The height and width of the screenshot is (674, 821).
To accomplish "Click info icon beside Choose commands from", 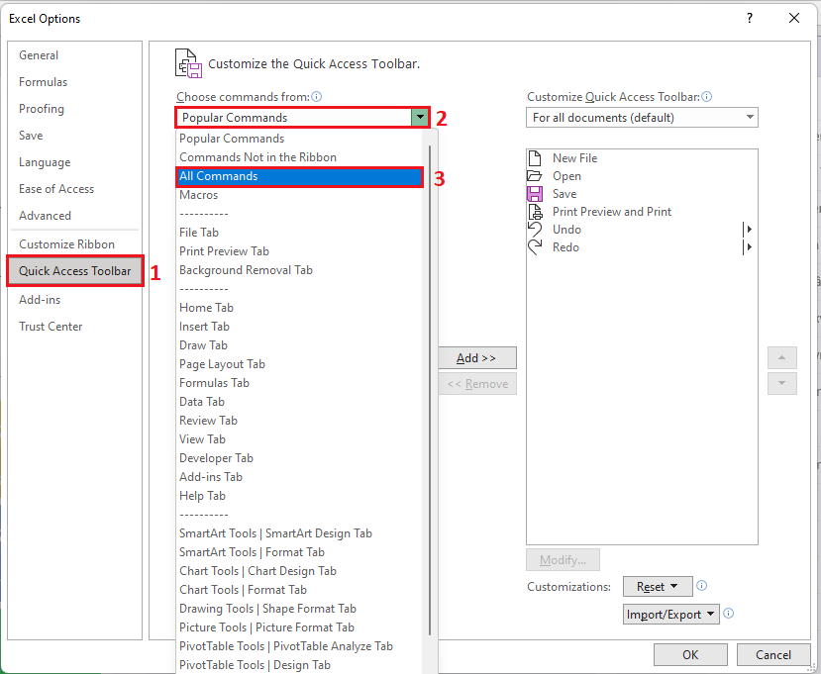I will 316,97.
